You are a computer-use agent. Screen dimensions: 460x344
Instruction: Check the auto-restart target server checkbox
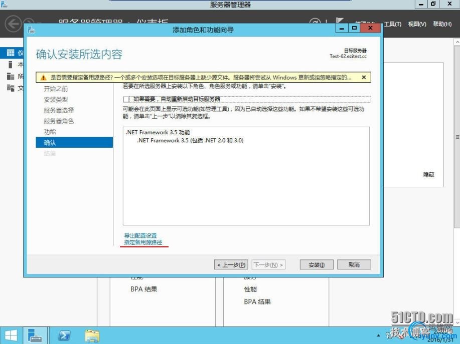(126, 99)
